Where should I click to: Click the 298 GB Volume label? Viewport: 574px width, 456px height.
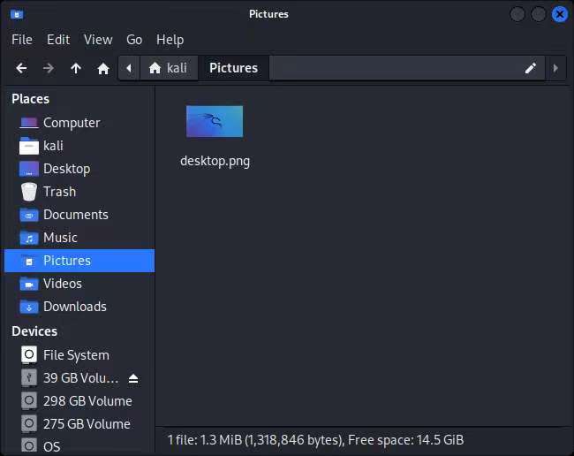[x=87, y=401]
